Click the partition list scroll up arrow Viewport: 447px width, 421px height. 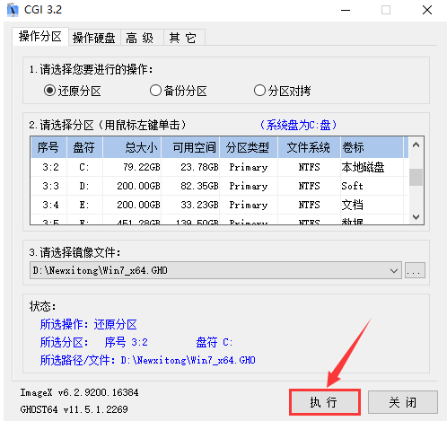point(416,145)
